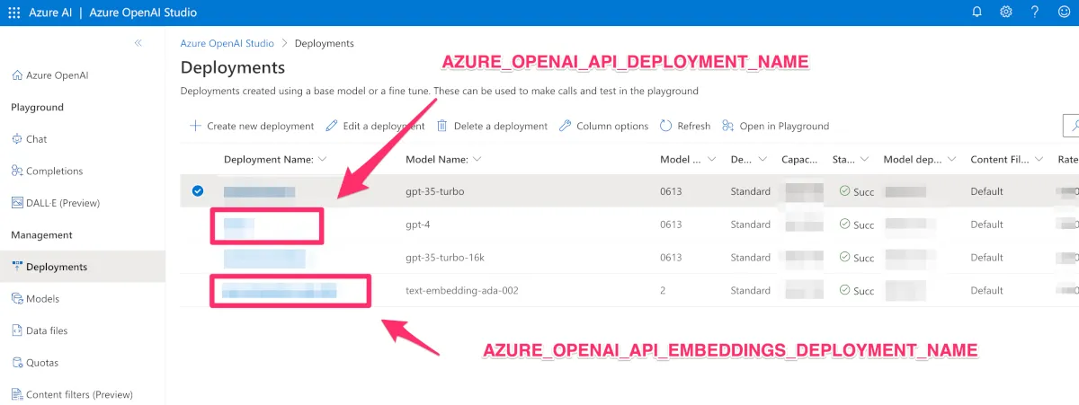Open Content Filter column dropdown chevron

[1039, 159]
